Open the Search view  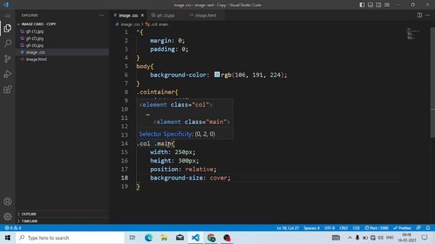7,43
